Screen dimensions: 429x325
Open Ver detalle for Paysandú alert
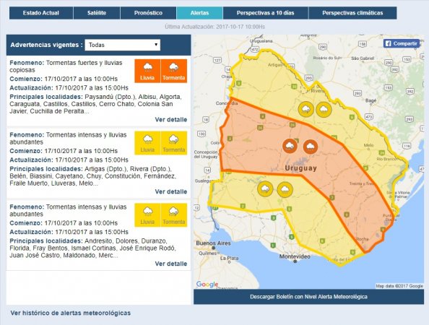(171, 120)
